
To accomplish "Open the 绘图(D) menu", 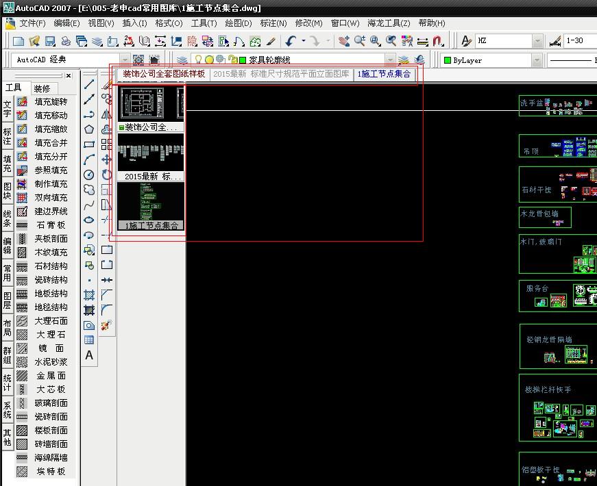I will tap(239, 23).
